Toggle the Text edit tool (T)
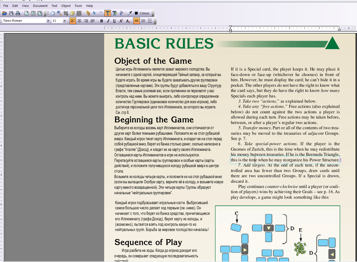 [108, 13]
